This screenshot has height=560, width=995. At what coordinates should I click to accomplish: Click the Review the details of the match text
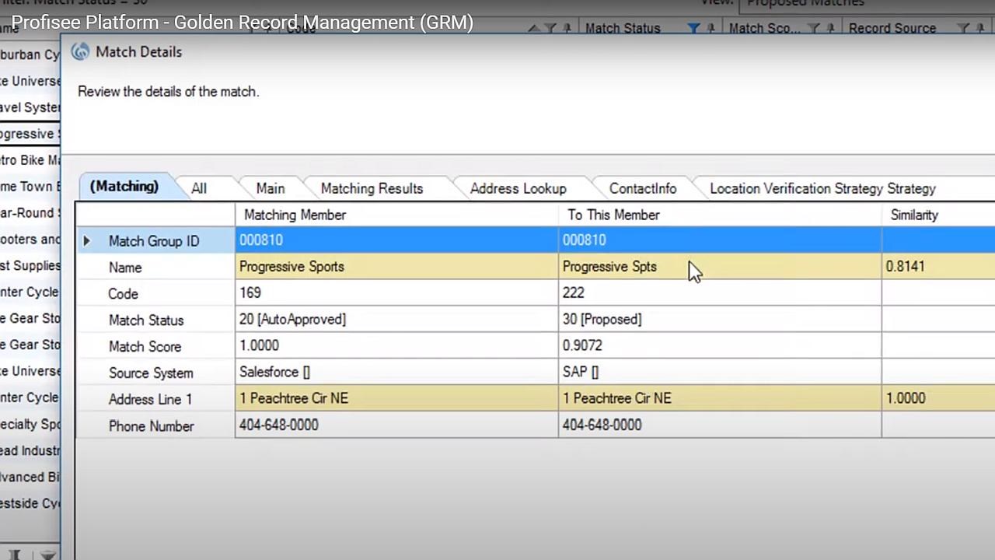click(x=168, y=92)
